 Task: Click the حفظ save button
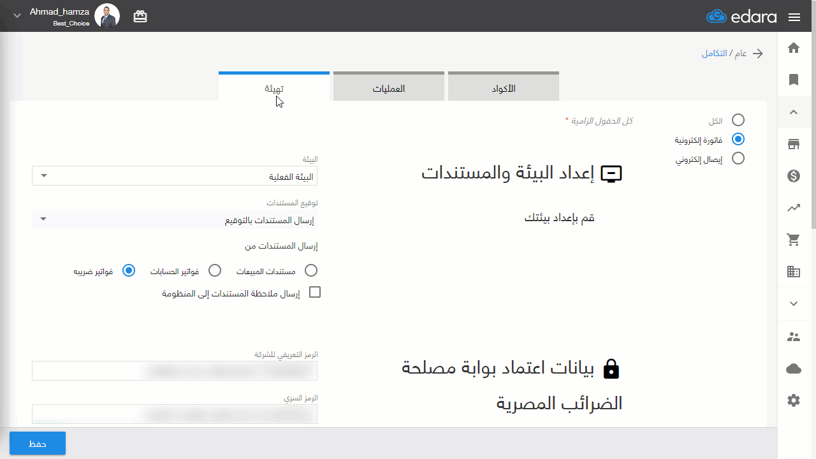38,443
